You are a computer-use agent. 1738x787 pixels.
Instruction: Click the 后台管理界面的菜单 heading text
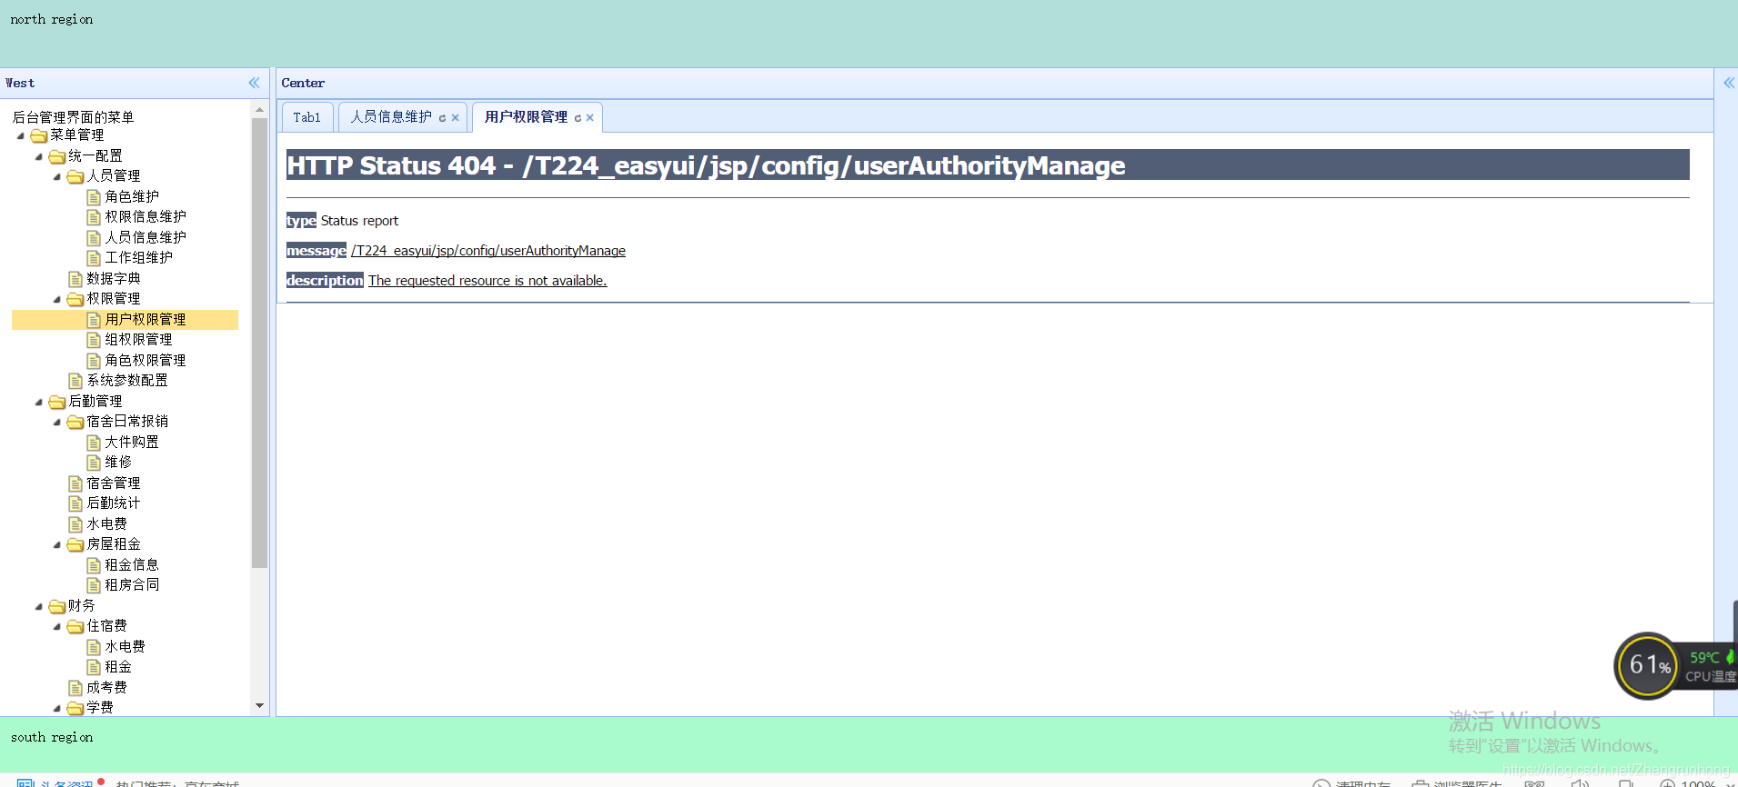pos(73,117)
